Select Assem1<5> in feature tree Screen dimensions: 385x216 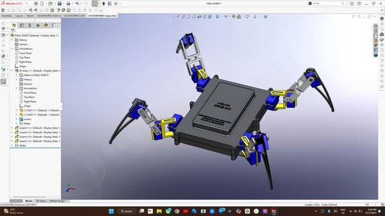(x=37, y=142)
